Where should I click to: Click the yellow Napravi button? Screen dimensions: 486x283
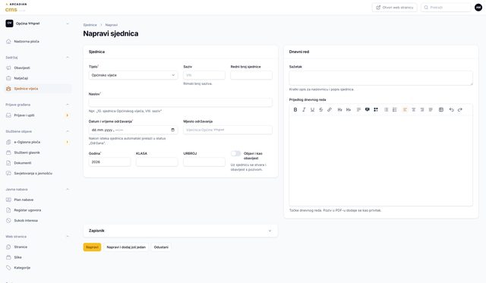(x=92, y=247)
